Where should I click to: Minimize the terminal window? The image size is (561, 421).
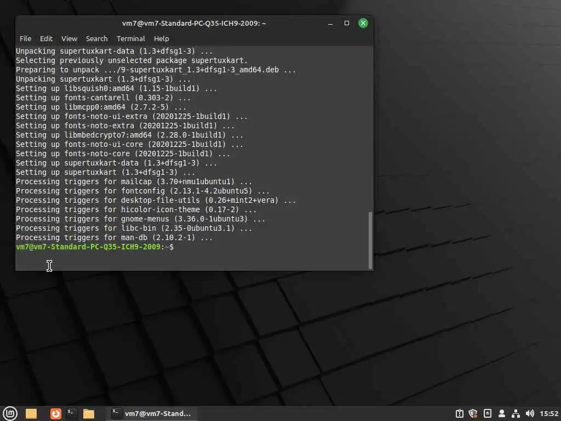[x=330, y=23]
